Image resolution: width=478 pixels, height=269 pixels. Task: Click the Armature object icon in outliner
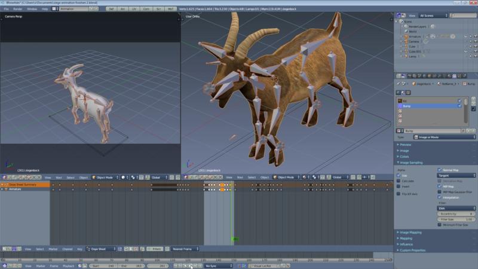click(405, 36)
